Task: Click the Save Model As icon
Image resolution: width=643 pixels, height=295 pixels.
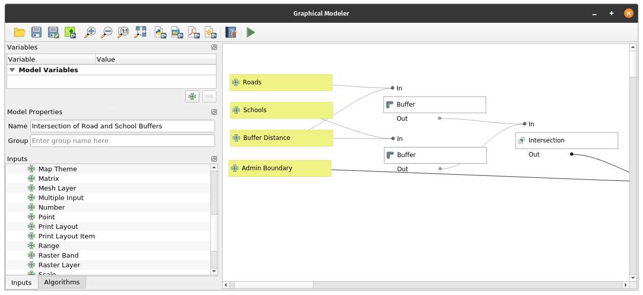Action: point(53,33)
